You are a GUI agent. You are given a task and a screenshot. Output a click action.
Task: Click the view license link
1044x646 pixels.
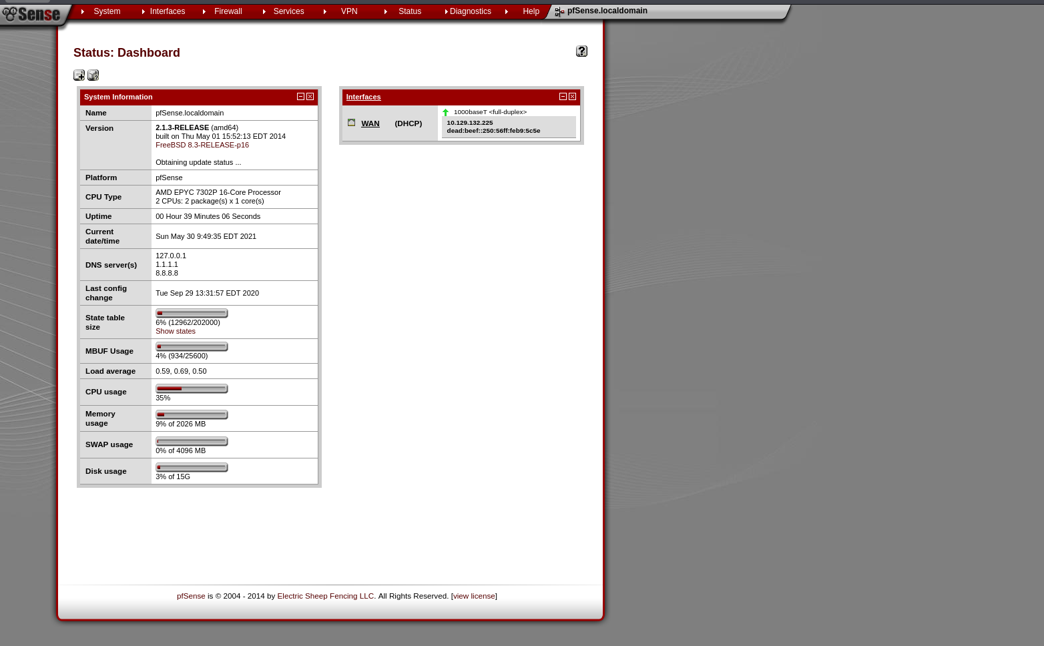click(x=474, y=596)
